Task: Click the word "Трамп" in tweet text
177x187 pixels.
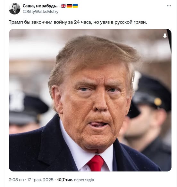Action: tap(16, 22)
